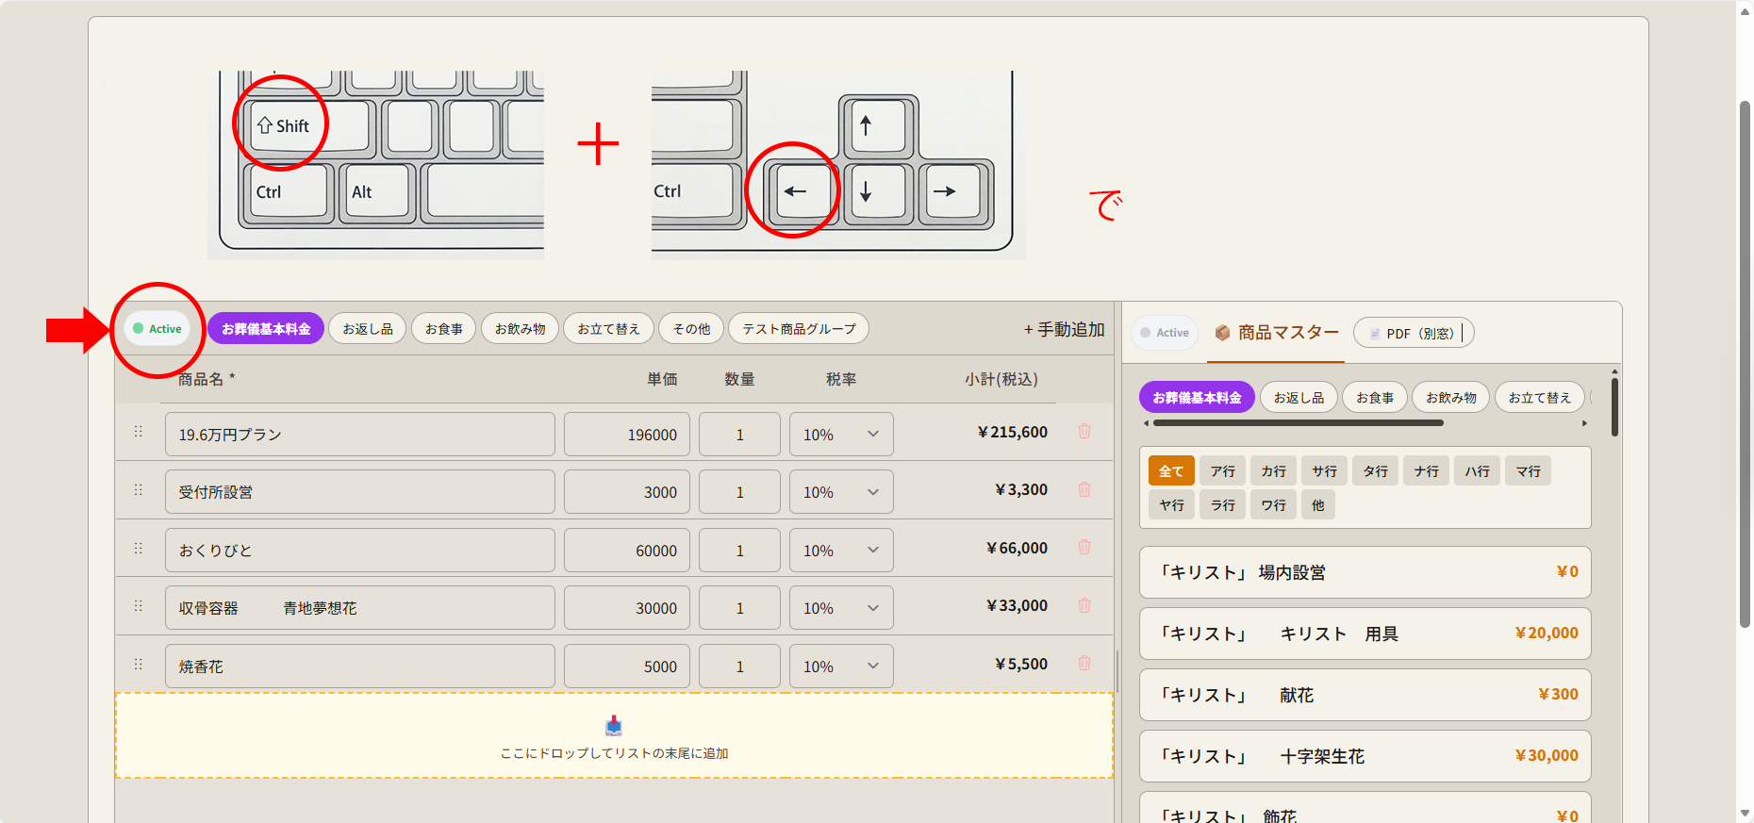
Task: Open tax rate dropdown for 19.6万円プラン
Action: [x=841, y=435]
